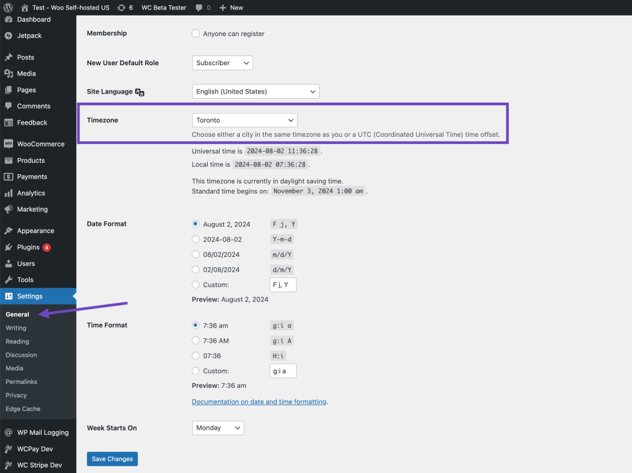Enable the Anyone can register checkbox
632x473 pixels.
(195, 34)
